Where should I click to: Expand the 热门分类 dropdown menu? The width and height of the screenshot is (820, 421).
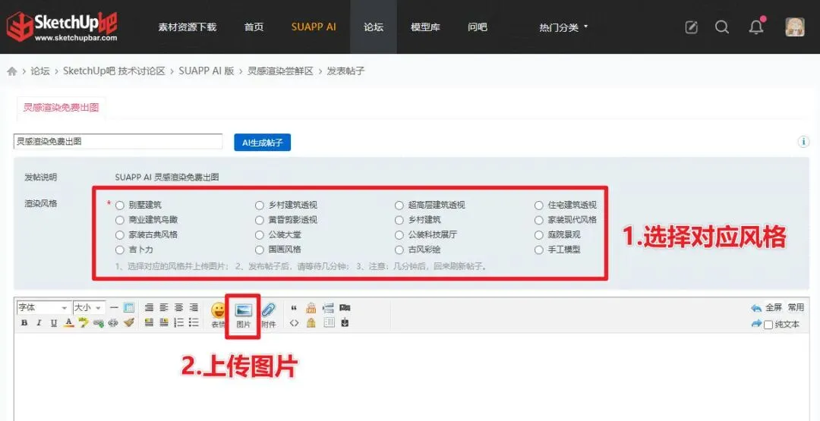pos(563,27)
